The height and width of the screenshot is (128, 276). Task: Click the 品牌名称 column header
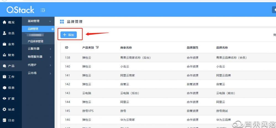[222, 47]
